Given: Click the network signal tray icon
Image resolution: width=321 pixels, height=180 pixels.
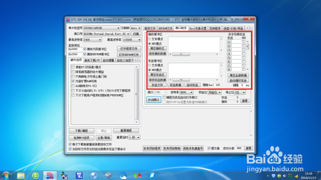Looking at the screenshot, I should coord(296,176).
